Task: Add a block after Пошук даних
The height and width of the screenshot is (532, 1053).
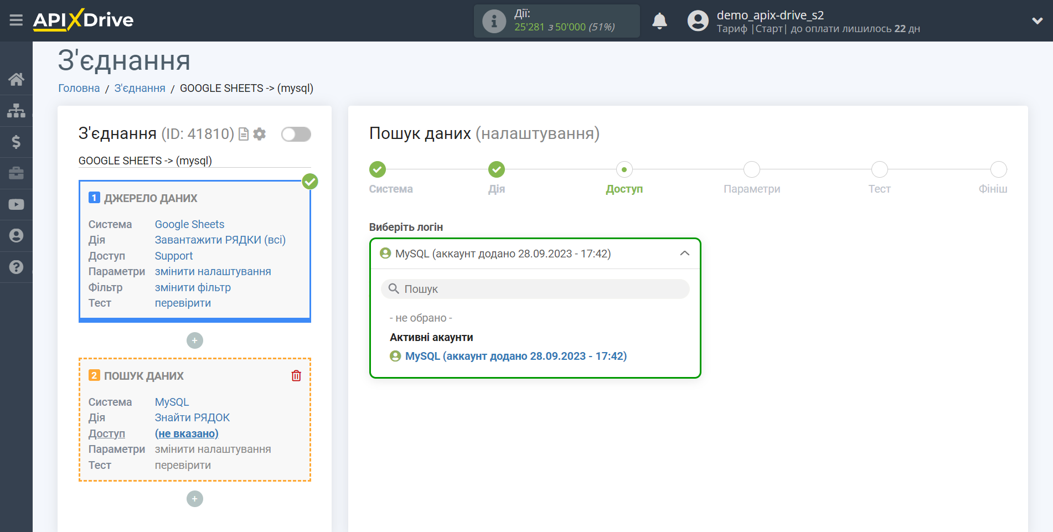Action: click(x=195, y=499)
